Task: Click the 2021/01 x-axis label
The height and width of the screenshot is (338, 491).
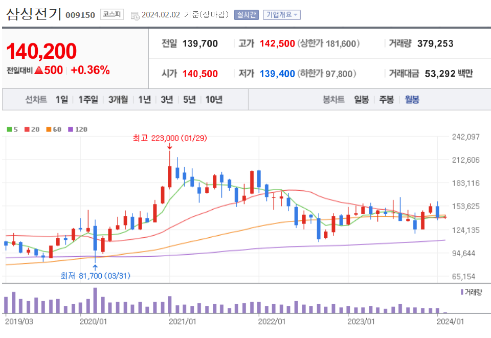Action: [183, 322]
